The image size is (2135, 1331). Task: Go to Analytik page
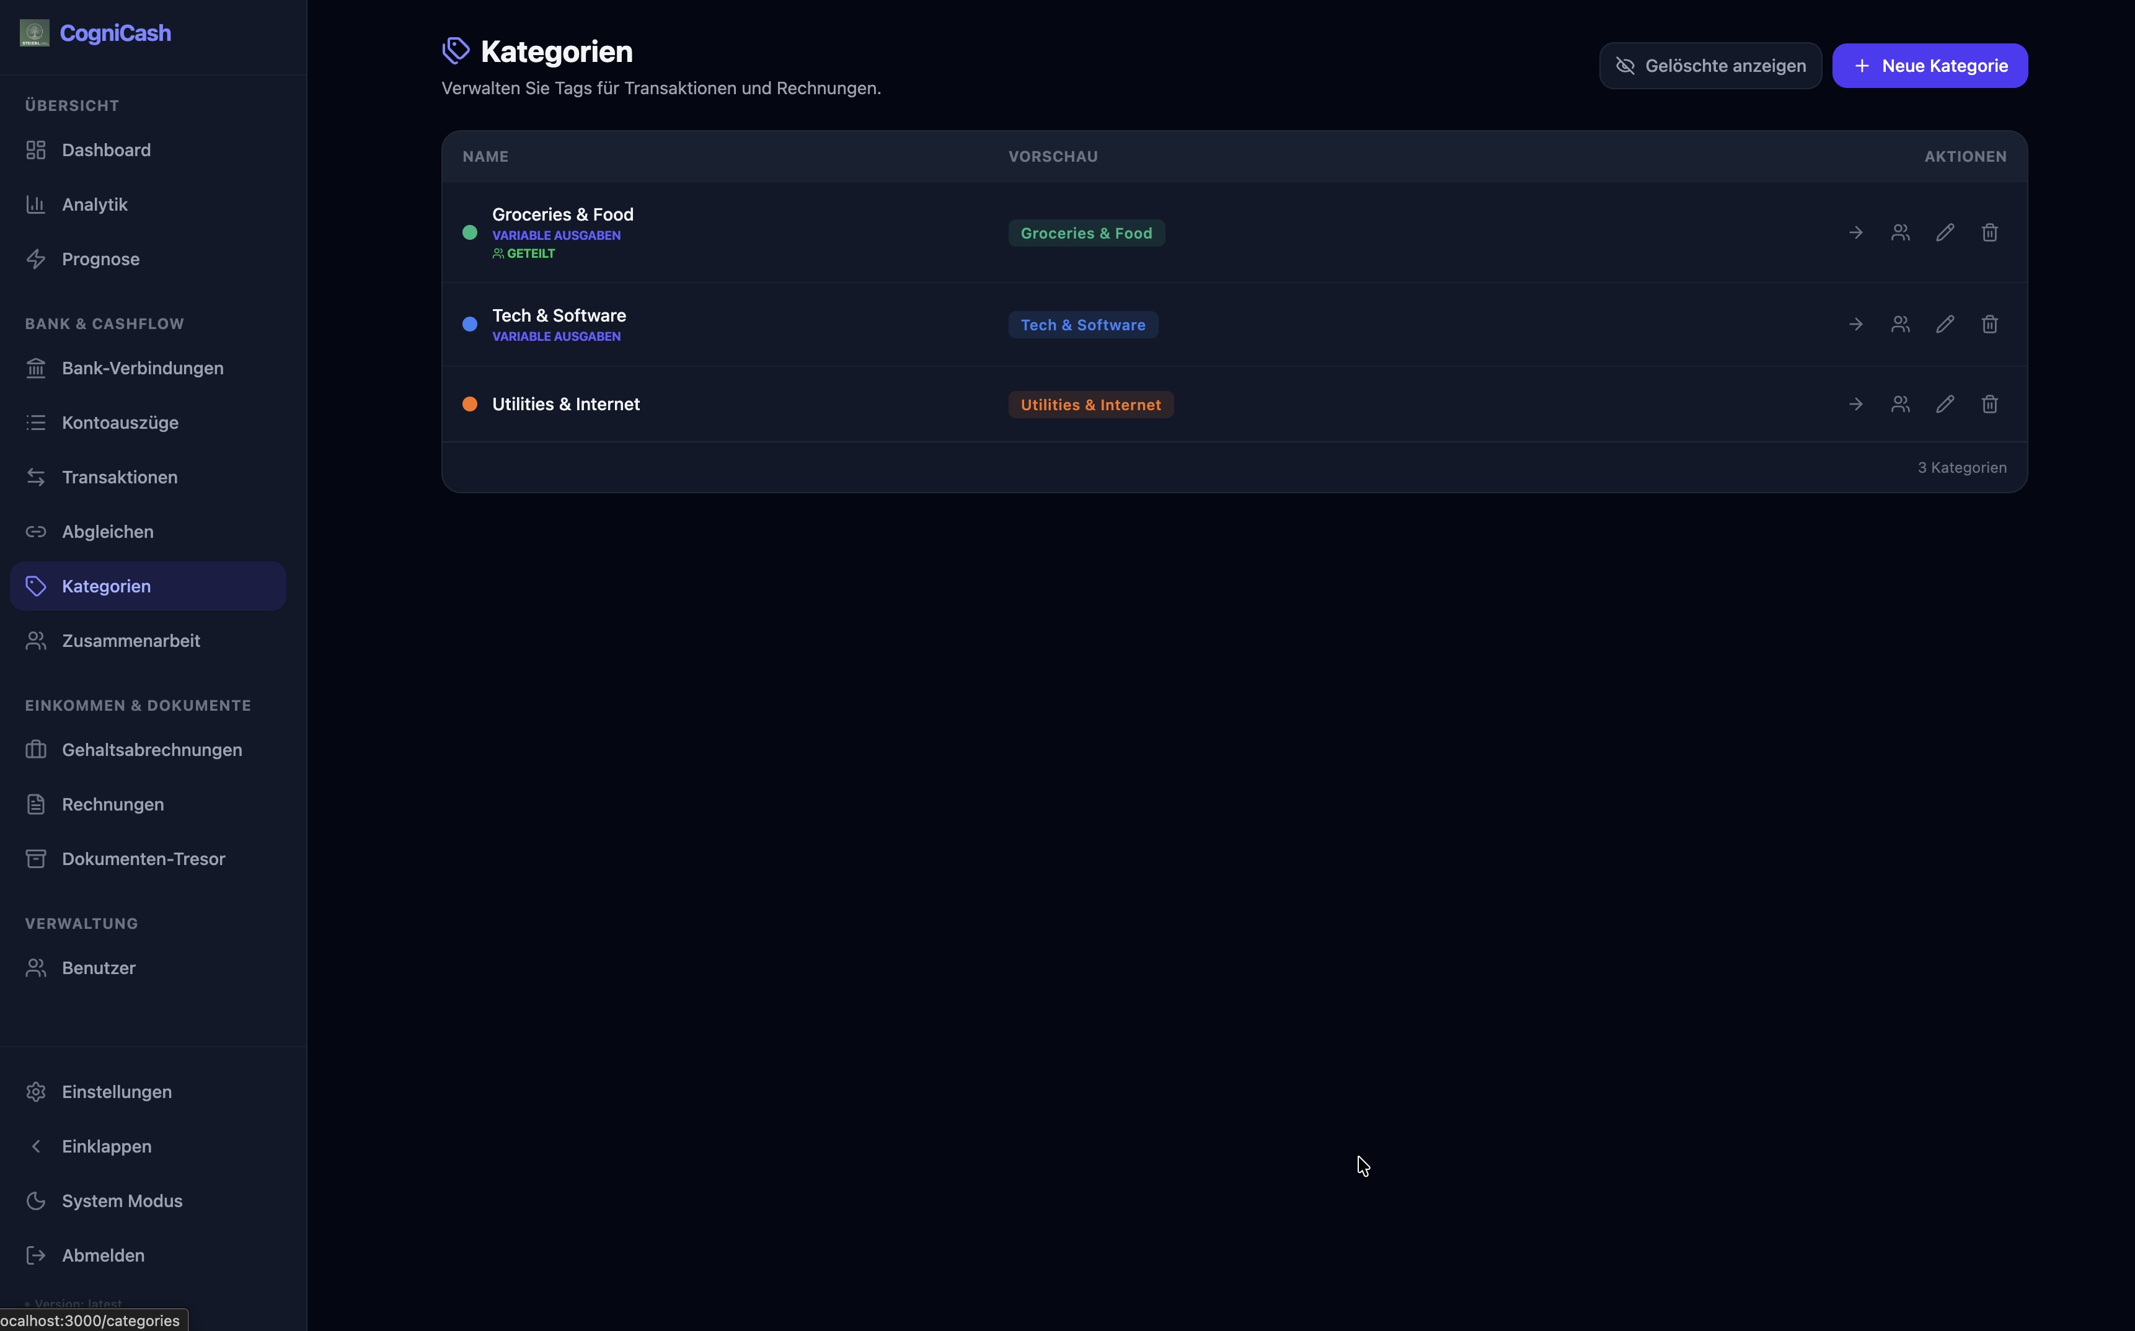pyautogui.click(x=148, y=204)
